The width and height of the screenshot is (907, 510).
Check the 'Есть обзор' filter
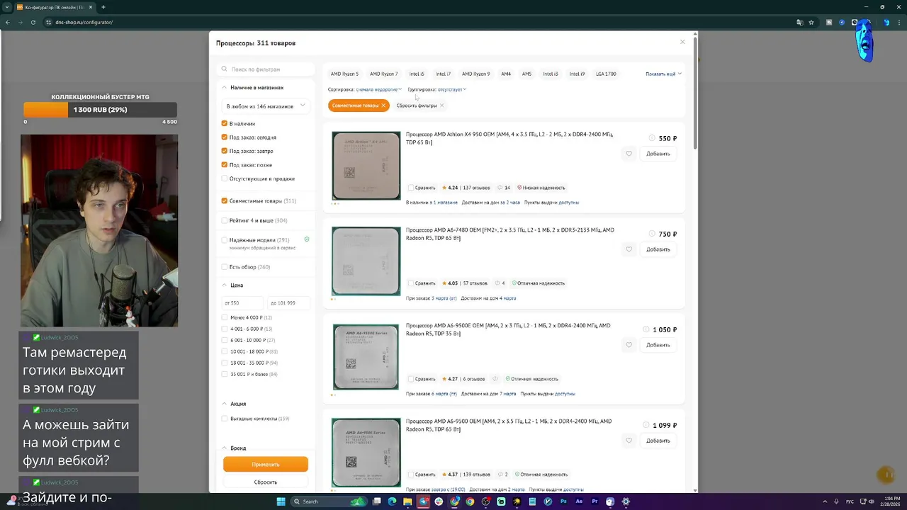click(225, 267)
